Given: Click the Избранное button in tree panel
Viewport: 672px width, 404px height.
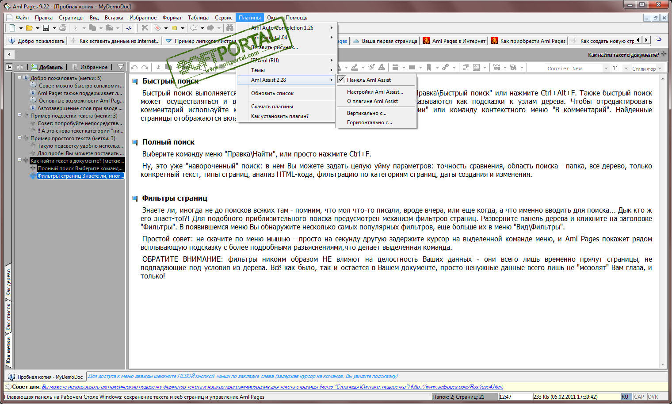Looking at the screenshot, I should [x=90, y=67].
